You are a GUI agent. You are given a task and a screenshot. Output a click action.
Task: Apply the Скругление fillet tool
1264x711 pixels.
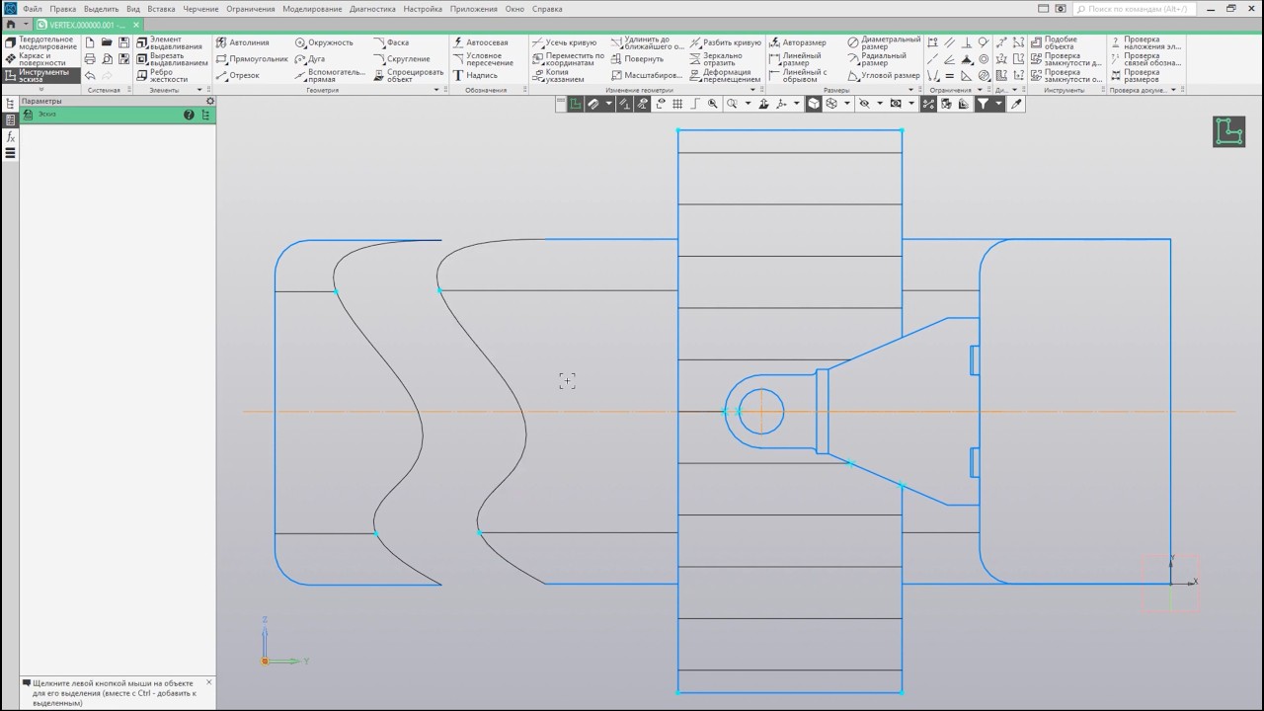(x=401, y=59)
